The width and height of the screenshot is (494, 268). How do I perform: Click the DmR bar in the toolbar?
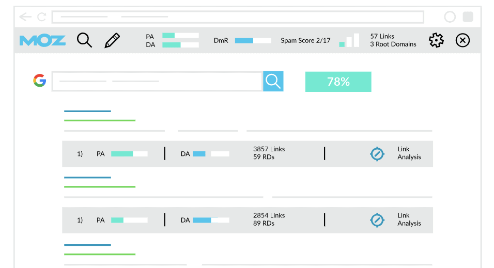click(x=253, y=40)
